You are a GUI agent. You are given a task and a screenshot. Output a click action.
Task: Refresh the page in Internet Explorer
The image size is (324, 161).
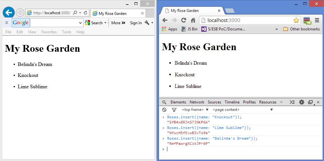point(85,13)
